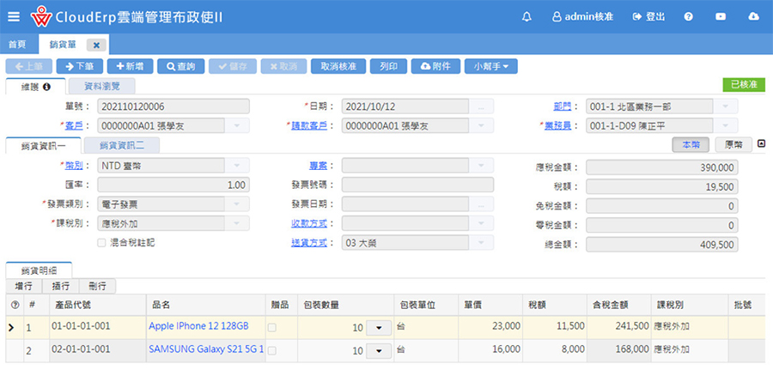Switch to the 首頁 tab
Screen dimensions: 773x370
tap(17, 45)
